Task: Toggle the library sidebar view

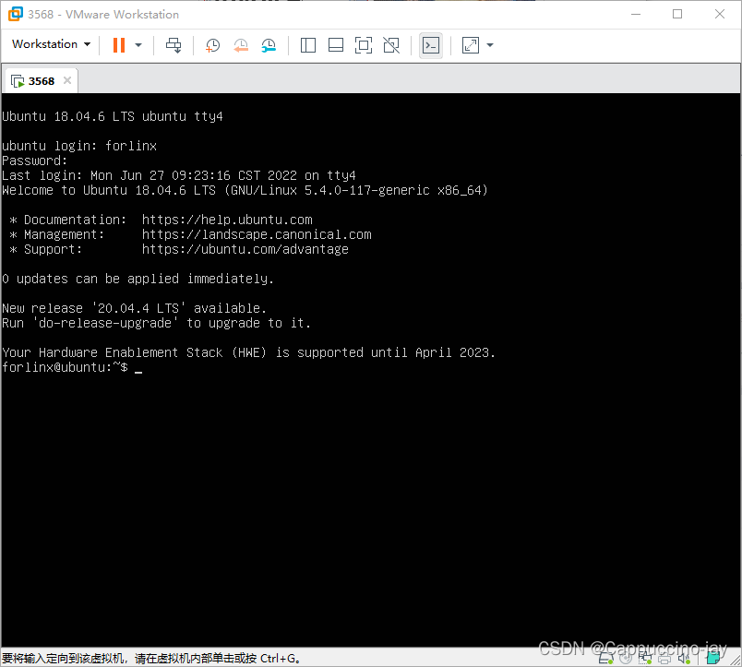Action: (308, 45)
